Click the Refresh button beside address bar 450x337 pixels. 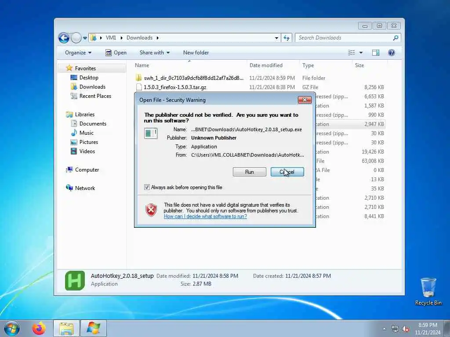(287, 38)
